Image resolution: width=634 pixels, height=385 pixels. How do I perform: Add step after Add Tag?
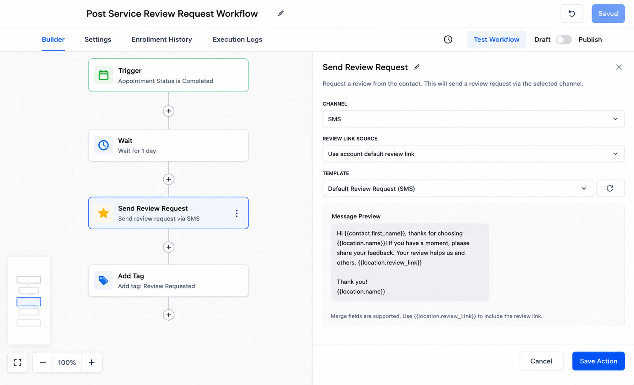point(169,315)
